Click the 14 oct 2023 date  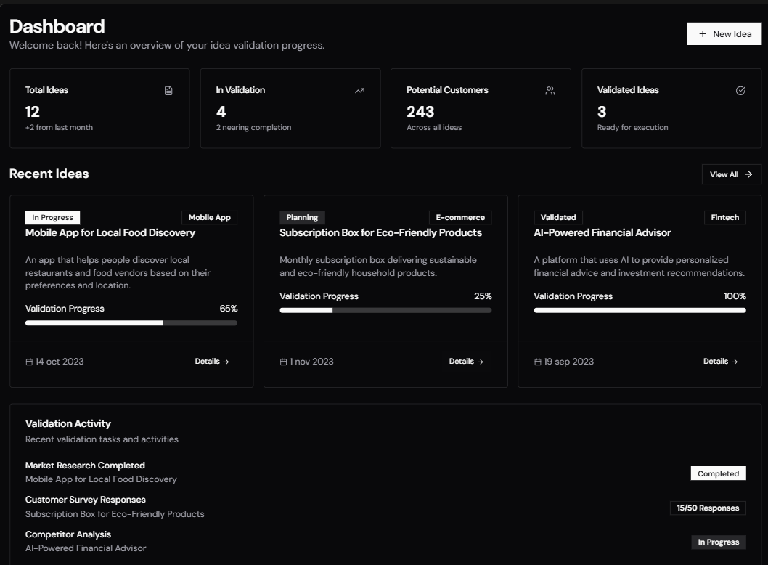tap(60, 362)
